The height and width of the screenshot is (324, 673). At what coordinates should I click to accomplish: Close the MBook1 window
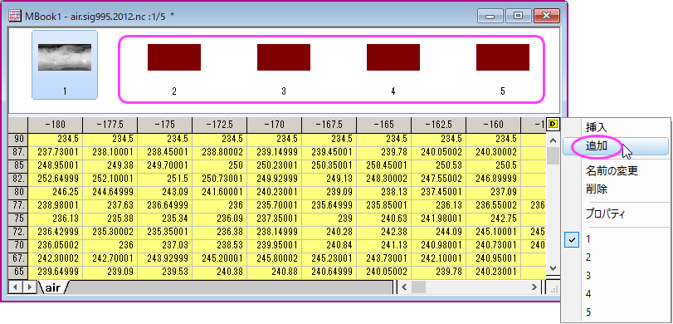click(x=547, y=17)
